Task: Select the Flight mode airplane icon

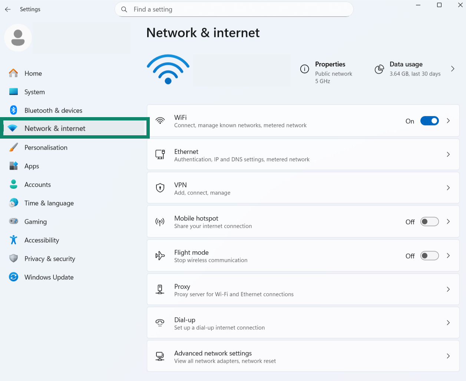Action: pos(160,255)
